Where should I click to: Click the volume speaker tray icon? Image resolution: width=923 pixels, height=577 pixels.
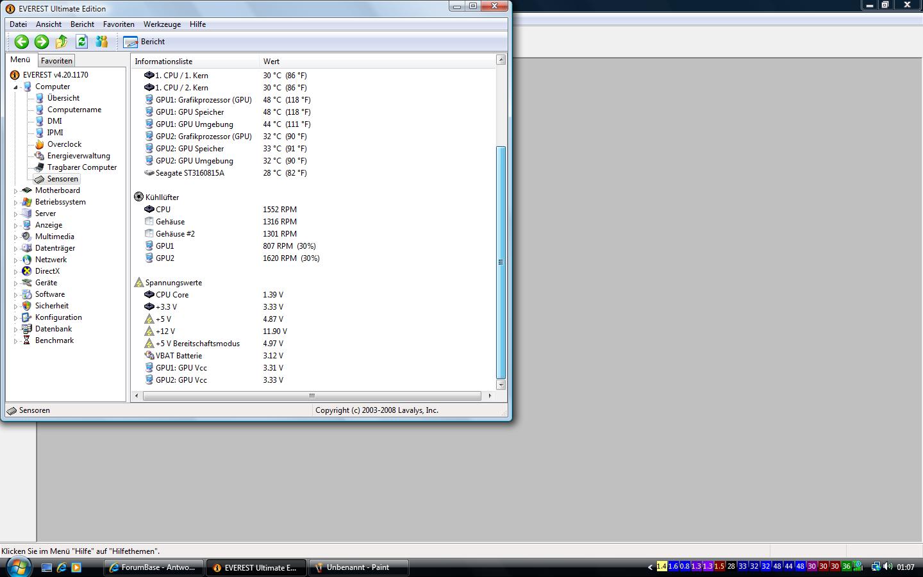pos(888,567)
